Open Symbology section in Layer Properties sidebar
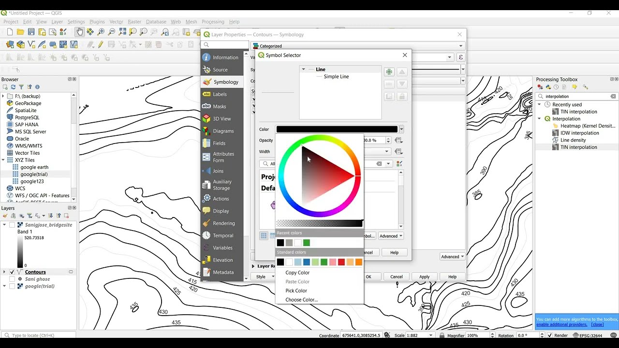Screen dimensions: 619x348 [222, 82]
